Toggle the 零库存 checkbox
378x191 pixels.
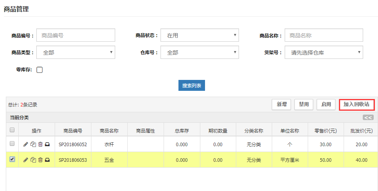(x=39, y=70)
